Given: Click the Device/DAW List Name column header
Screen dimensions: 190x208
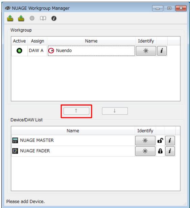Looking at the screenshot, I should pyautogui.click(x=73, y=131).
